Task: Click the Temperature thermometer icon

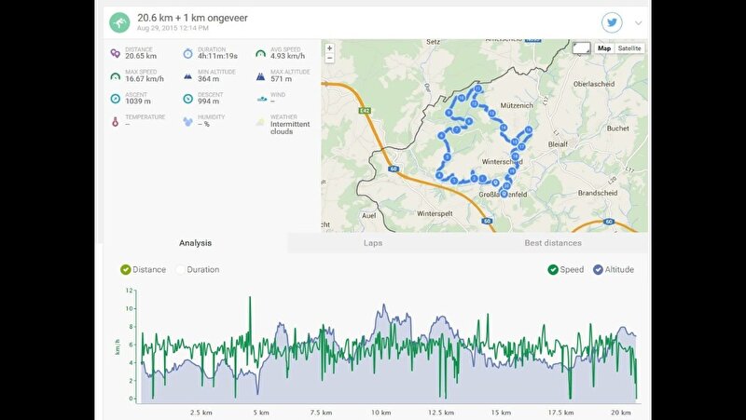Action: click(x=115, y=121)
